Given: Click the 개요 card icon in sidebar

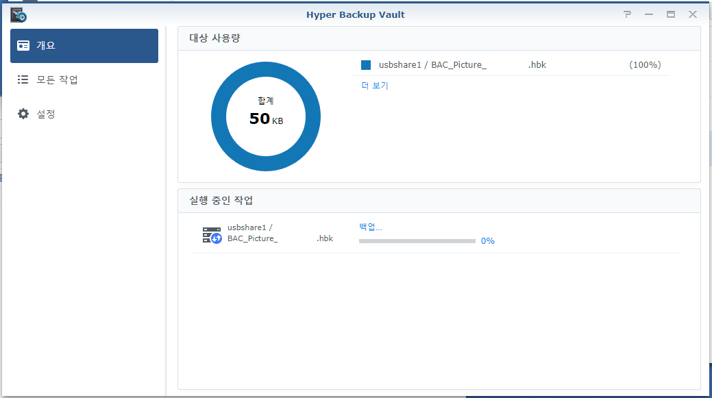Looking at the screenshot, I should pos(23,46).
